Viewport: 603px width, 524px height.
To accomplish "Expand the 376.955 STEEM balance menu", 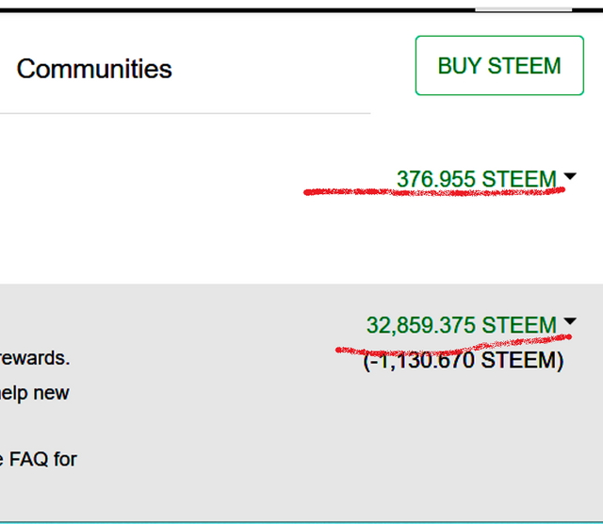I will [x=486, y=179].
